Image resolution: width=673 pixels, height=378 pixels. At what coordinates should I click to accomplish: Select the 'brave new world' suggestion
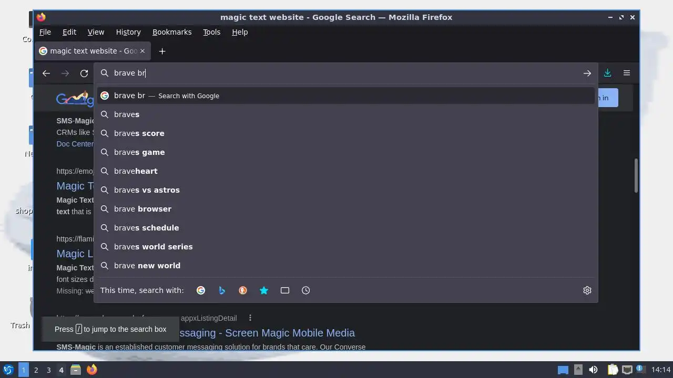click(x=346, y=266)
